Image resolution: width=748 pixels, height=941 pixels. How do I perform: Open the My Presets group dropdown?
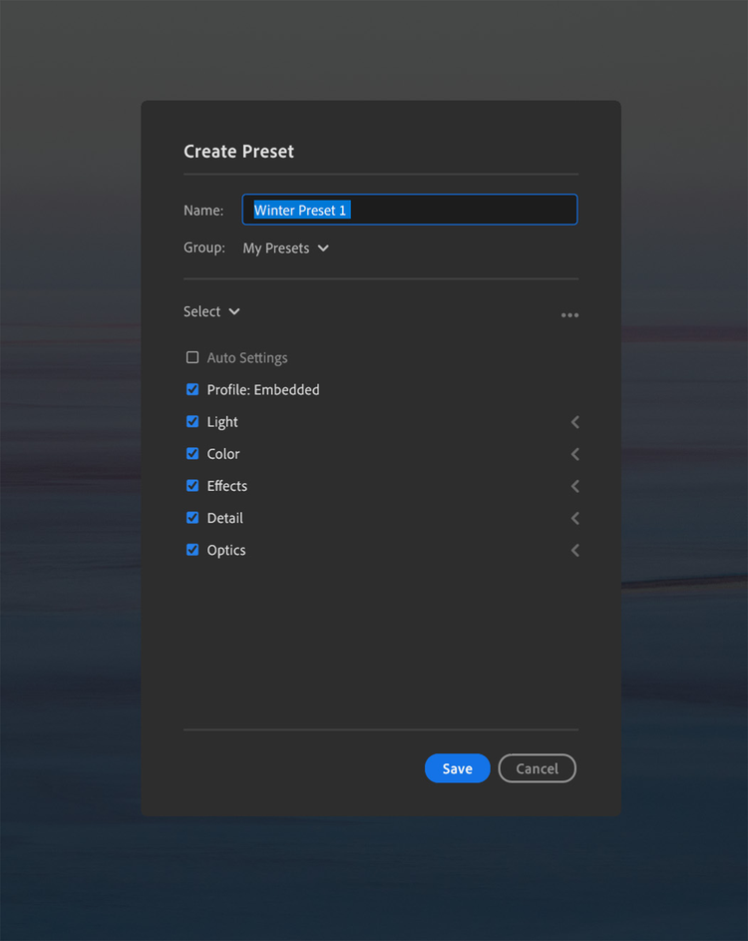[x=285, y=247]
